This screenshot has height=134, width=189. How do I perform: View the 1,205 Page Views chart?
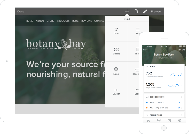coord(175,85)
